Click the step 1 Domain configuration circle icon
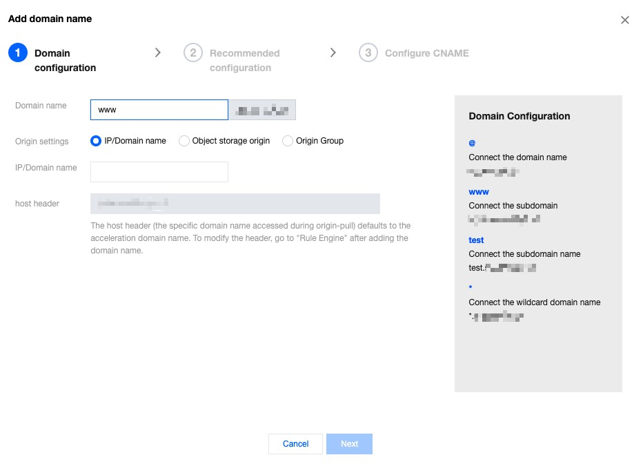The height and width of the screenshot is (464, 643). 18,52
